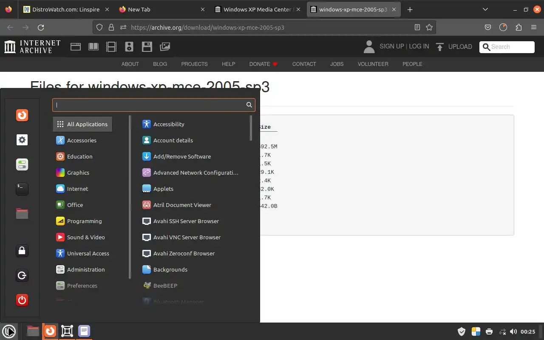Click the archive.org URL address bar

coord(263,27)
